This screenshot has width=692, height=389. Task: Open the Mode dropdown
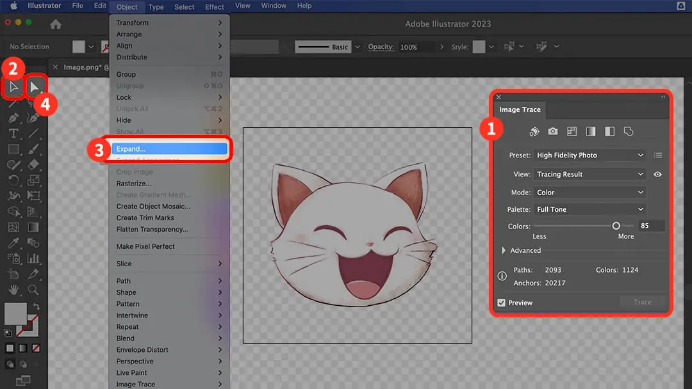pyautogui.click(x=589, y=193)
